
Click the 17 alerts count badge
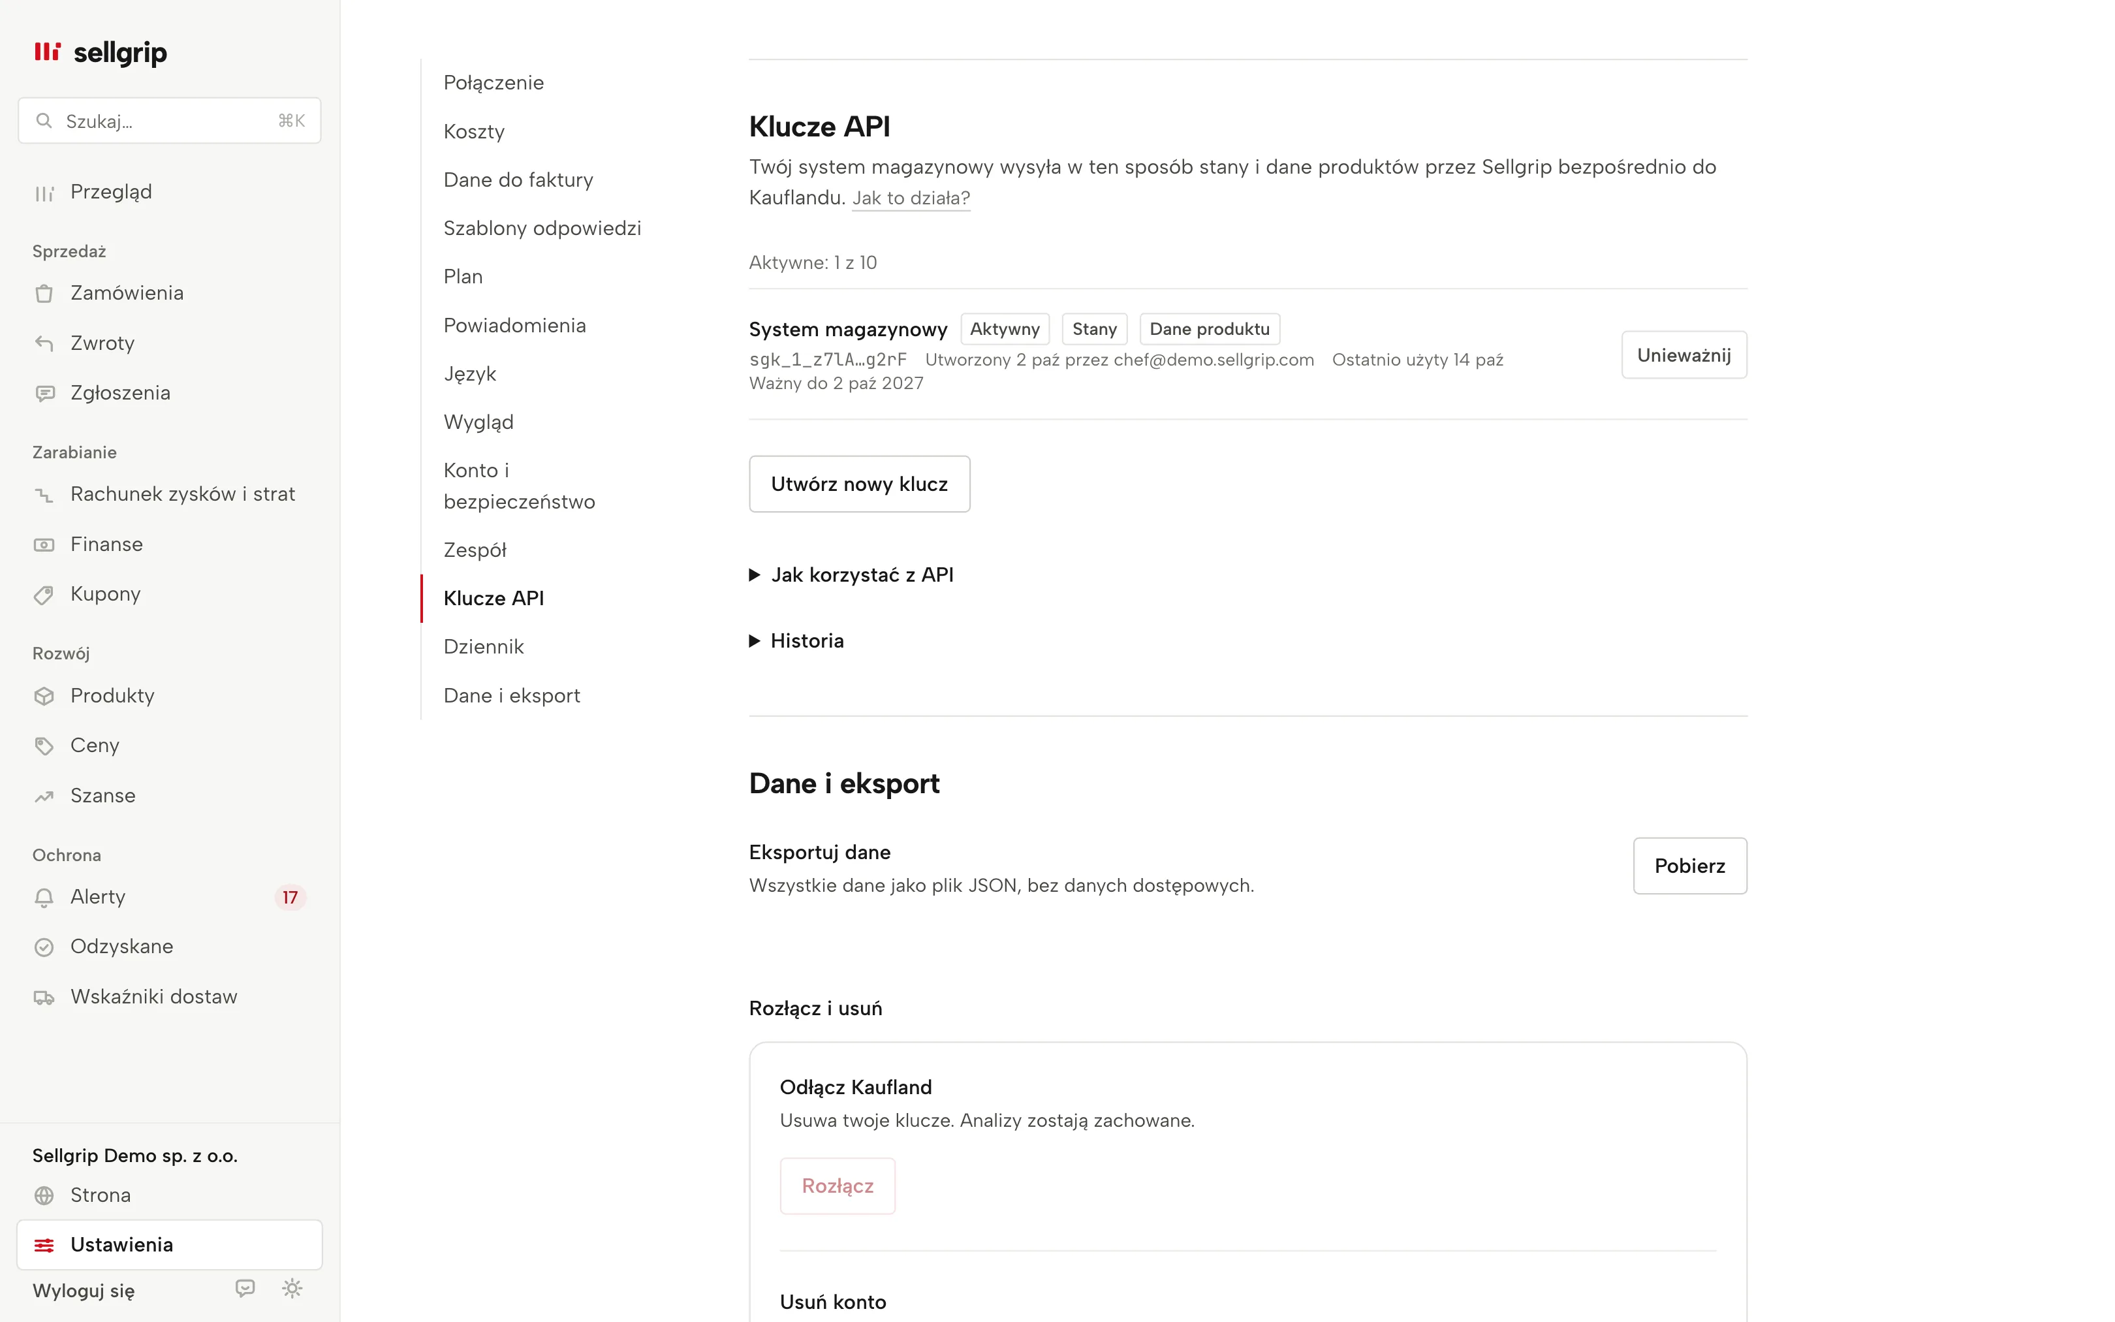click(290, 897)
